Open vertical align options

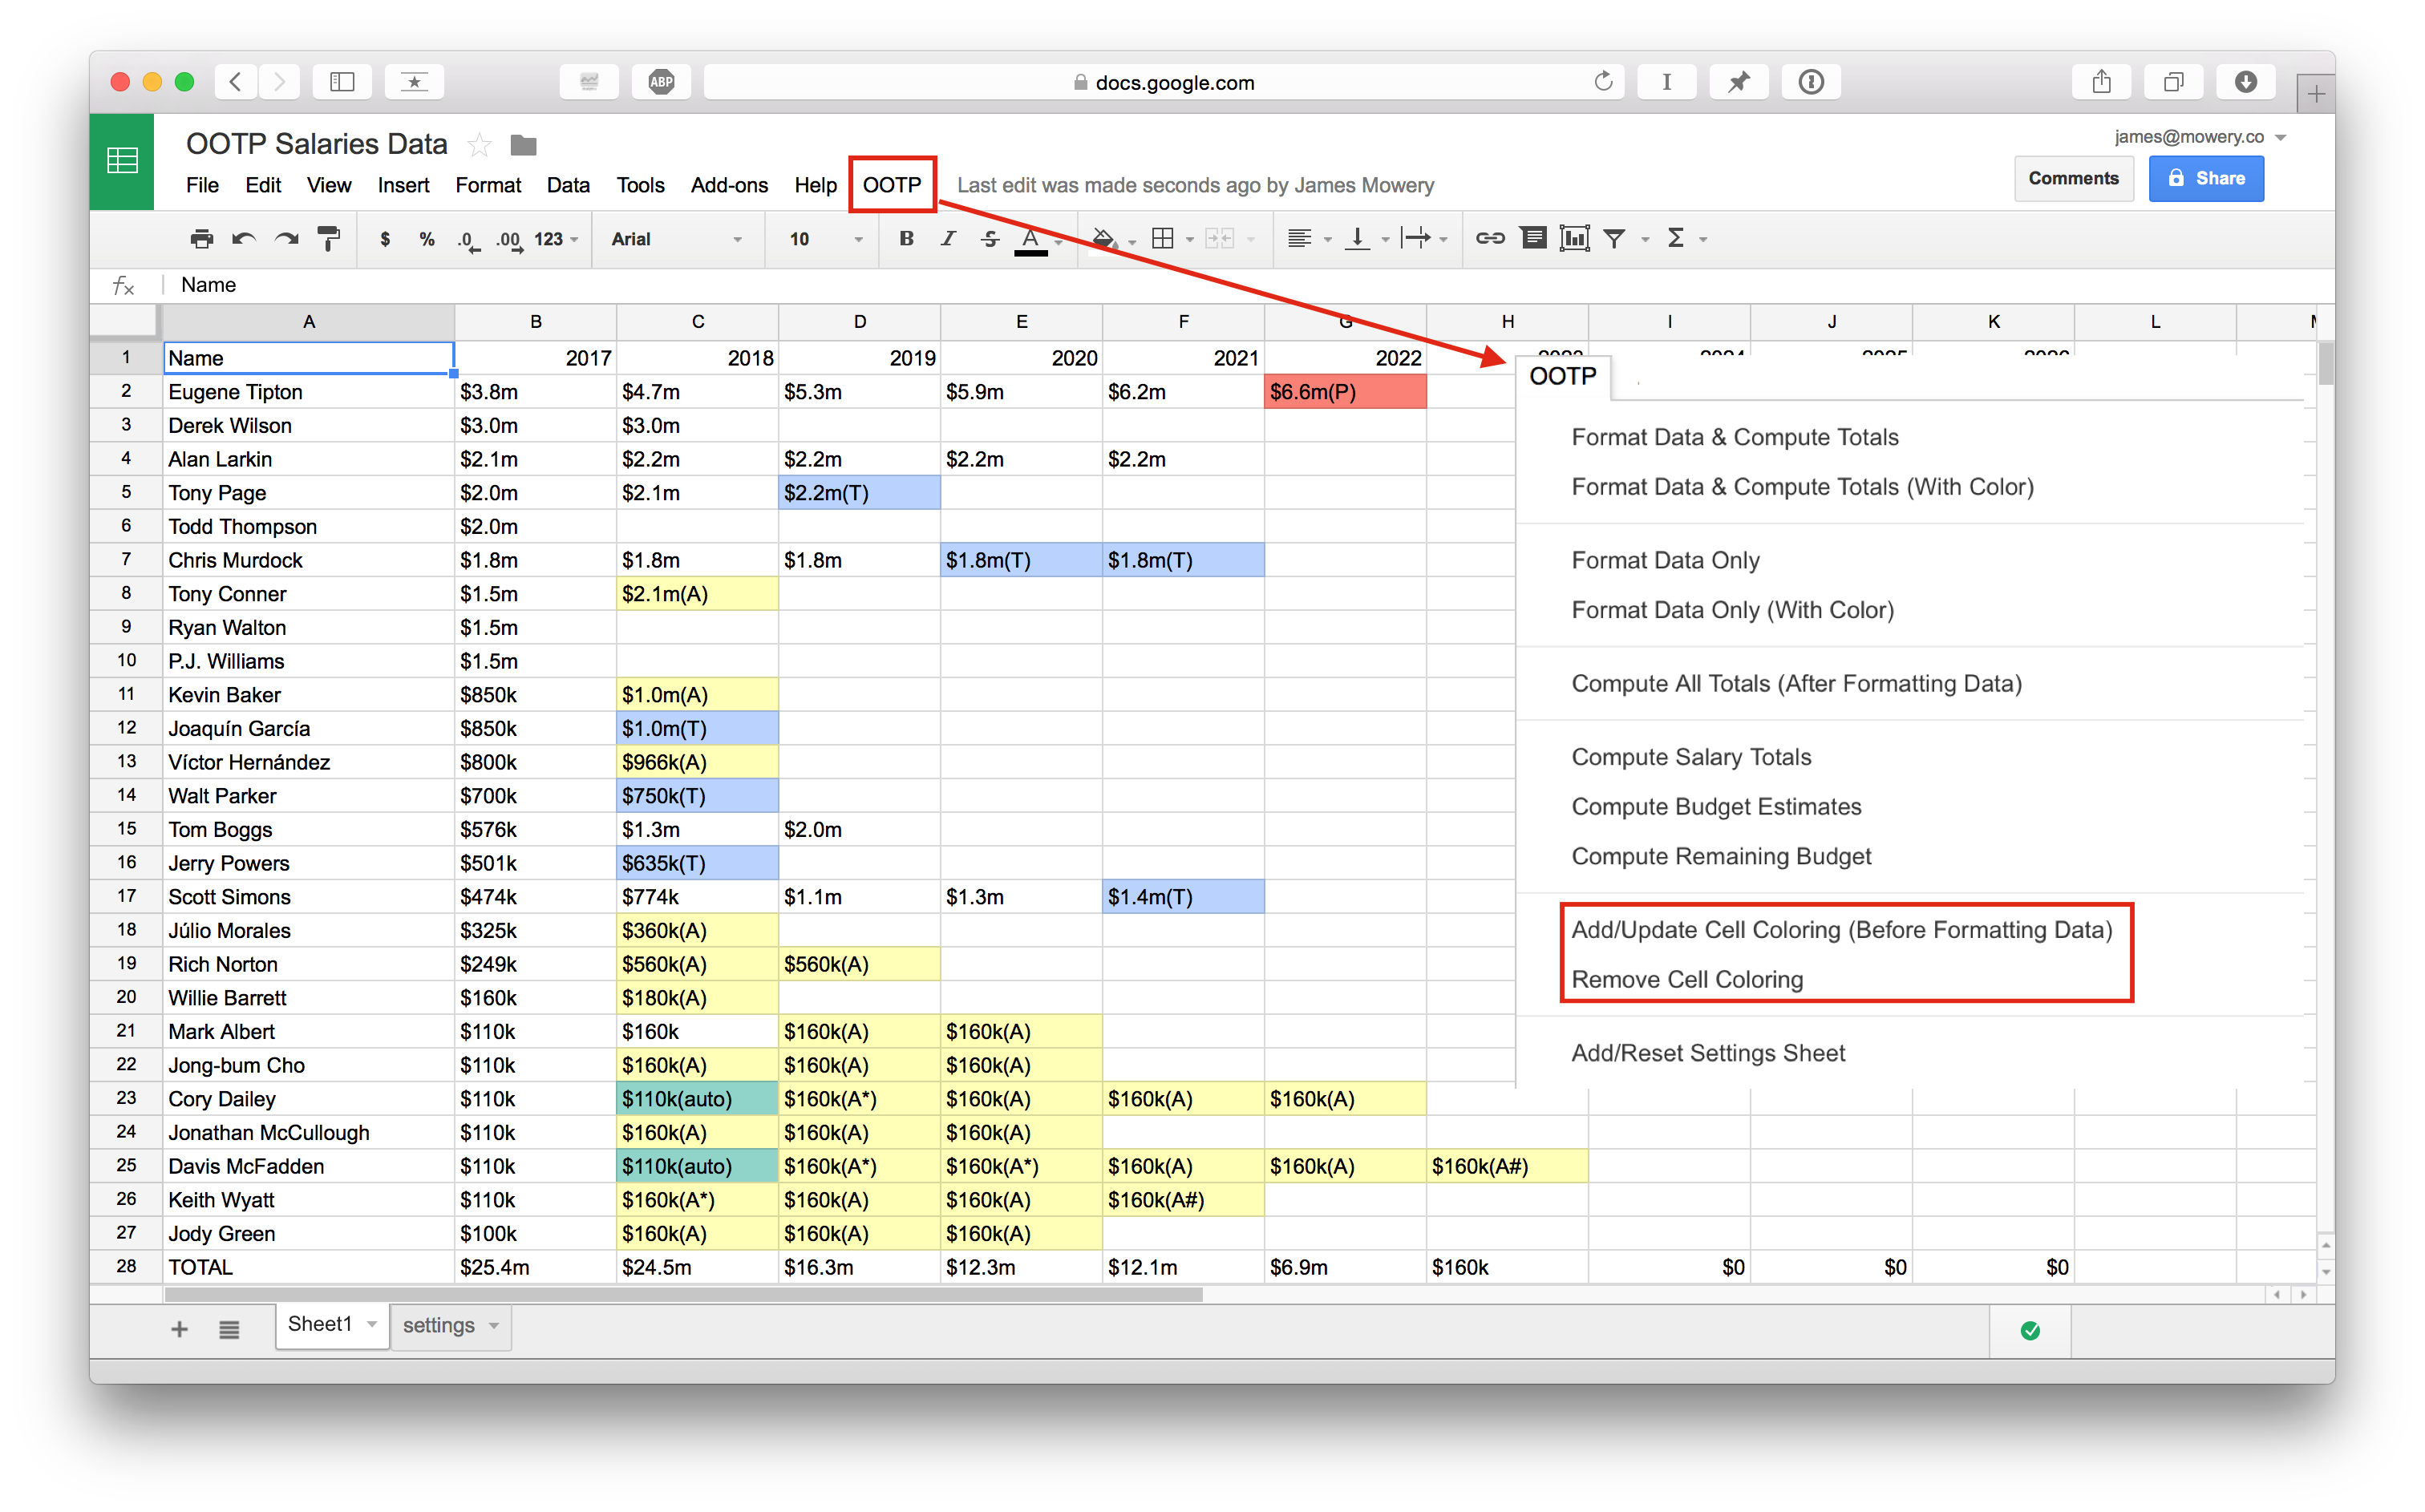[x=1357, y=238]
